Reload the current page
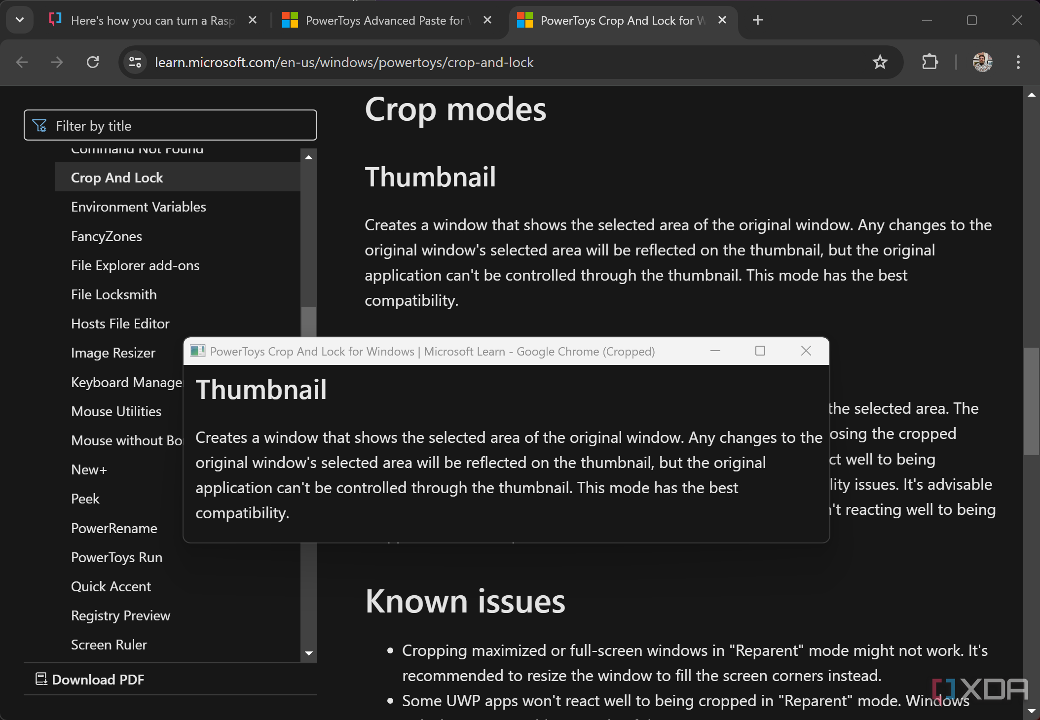Viewport: 1040px width, 720px height. [93, 62]
